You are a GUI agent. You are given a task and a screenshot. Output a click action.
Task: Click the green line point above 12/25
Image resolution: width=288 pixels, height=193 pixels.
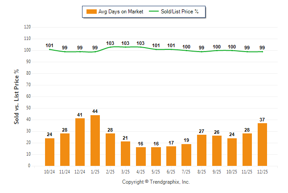pyautogui.click(x=262, y=52)
